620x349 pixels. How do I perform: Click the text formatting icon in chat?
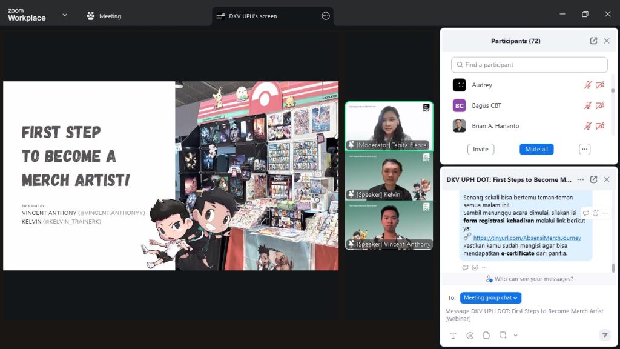coord(453,335)
